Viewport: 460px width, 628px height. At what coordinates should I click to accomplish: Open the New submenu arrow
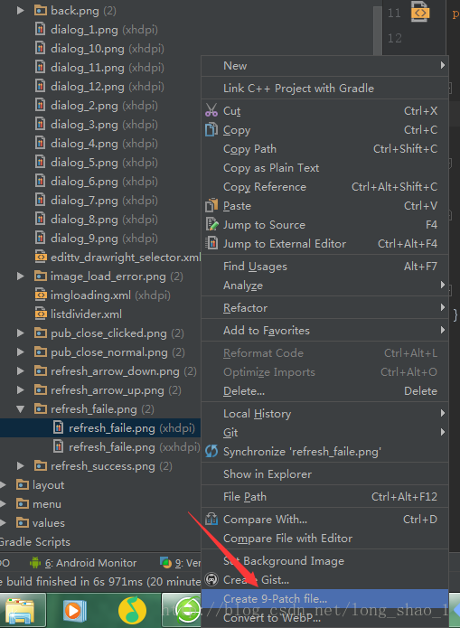[442, 65]
